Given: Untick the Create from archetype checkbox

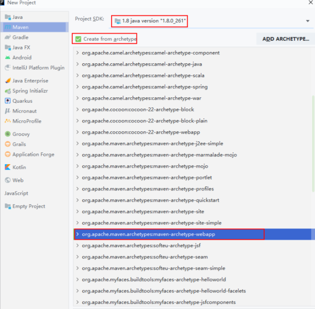Looking at the screenshot, I should point(78,39).
